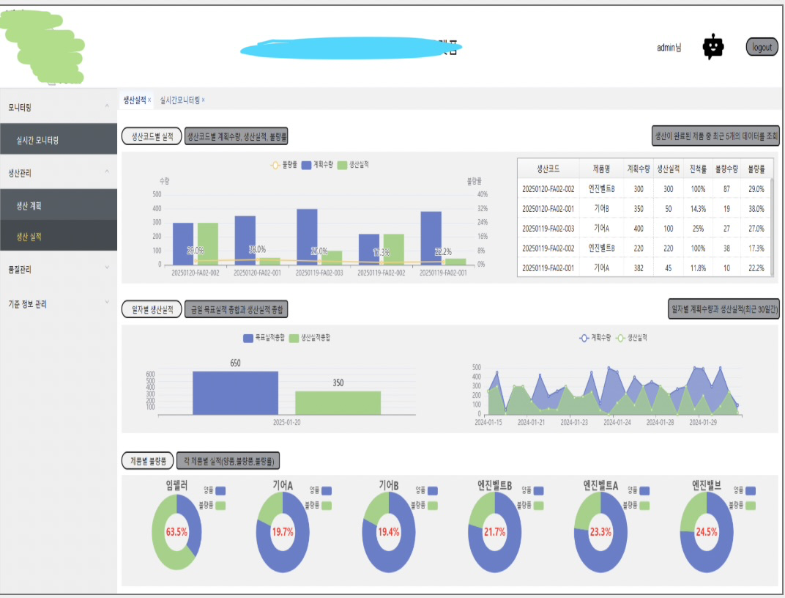Close the 생산실적 tab
Viewport: 785px width, 598px height.
tap(149, 100)
